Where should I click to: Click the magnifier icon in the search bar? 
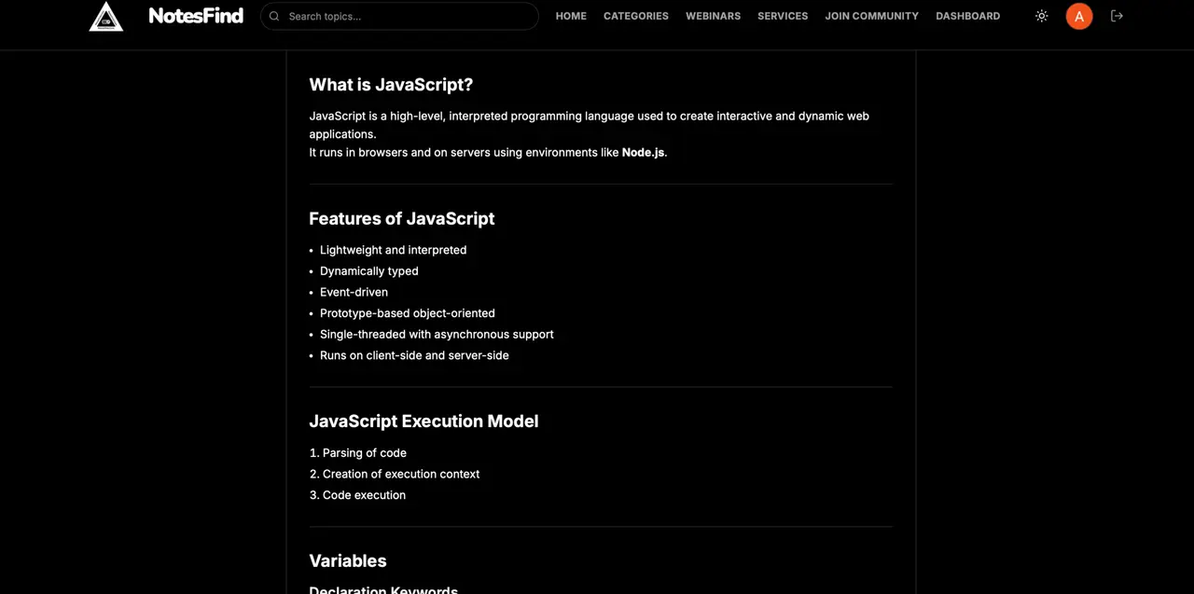pyautogui.click(x=274, y=16)
